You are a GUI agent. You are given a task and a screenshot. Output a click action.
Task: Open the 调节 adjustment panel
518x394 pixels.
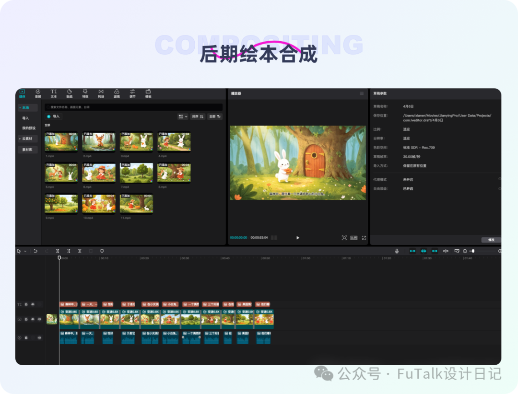point(132,93)
